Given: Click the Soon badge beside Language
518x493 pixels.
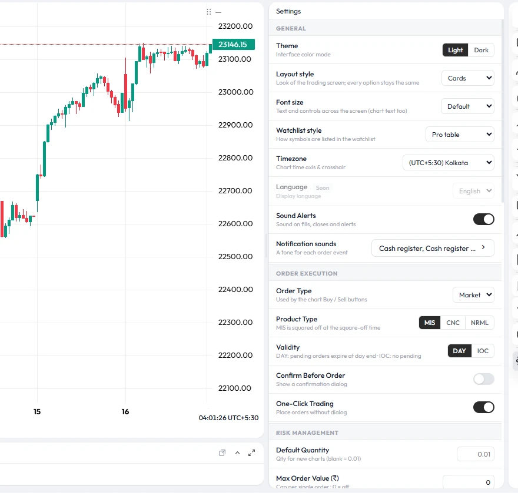Looking at the screenshot, I should pos(323,187).
